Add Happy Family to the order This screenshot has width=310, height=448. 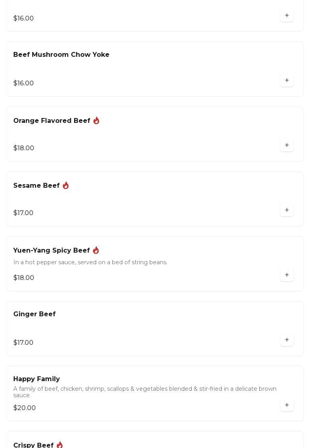(287, 405)
